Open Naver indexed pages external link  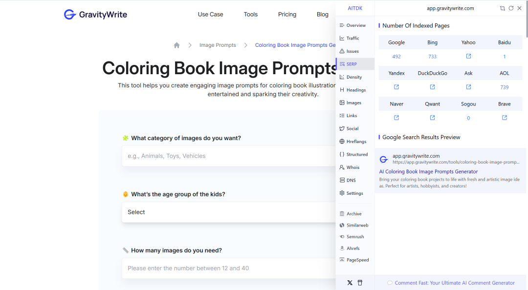(x=396, y=117)
